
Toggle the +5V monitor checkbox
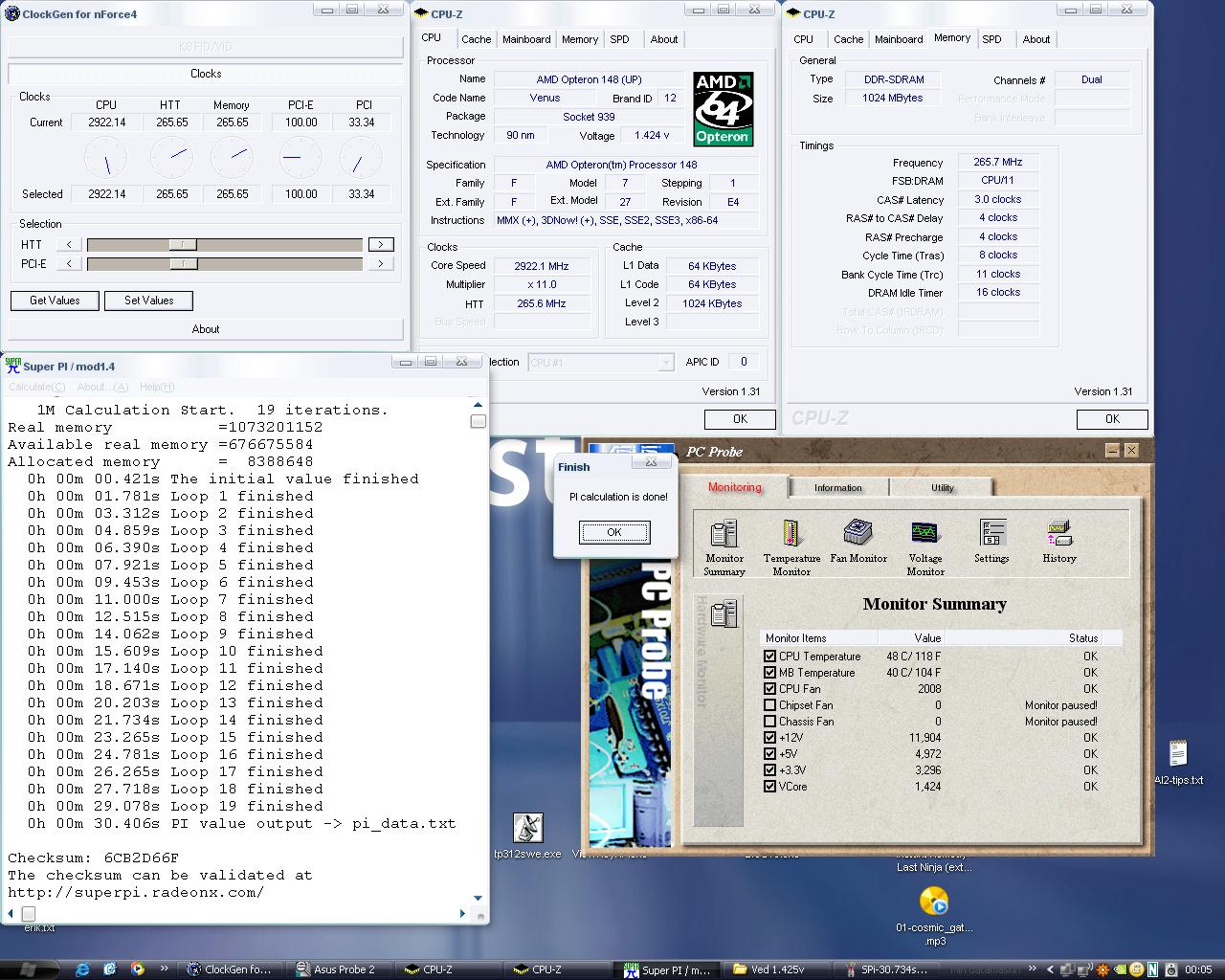(x=770, y=754)
